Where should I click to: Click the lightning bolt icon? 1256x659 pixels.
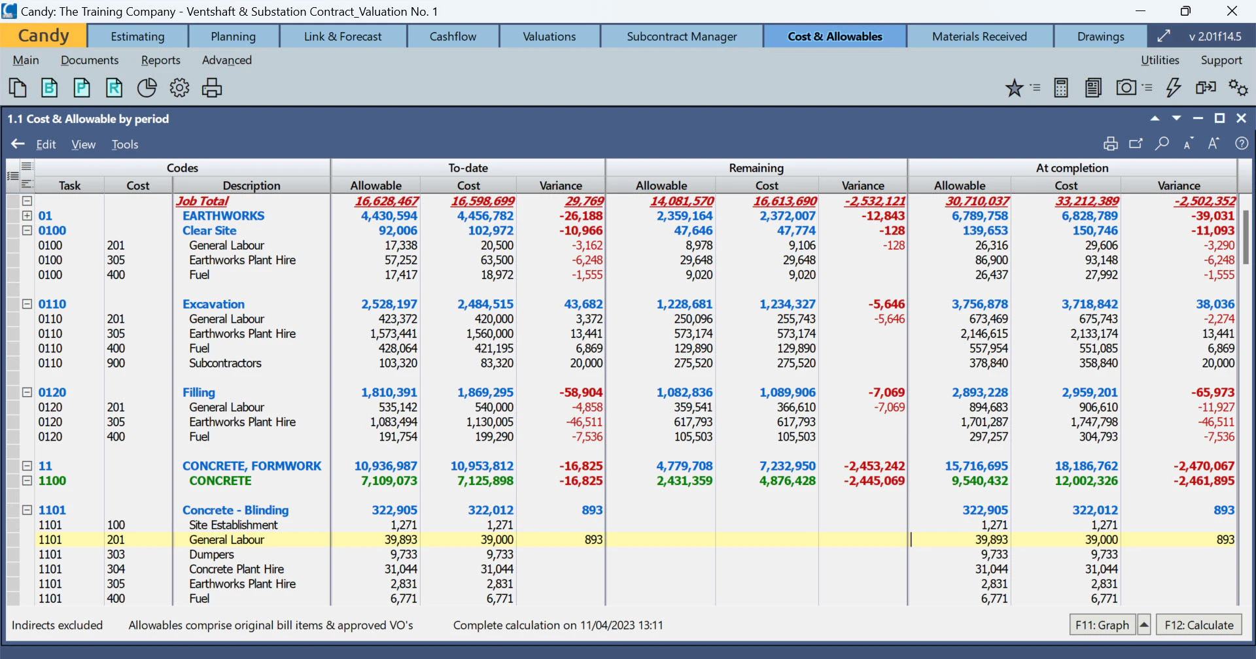pyautogui.click(x=1174, y=88)
